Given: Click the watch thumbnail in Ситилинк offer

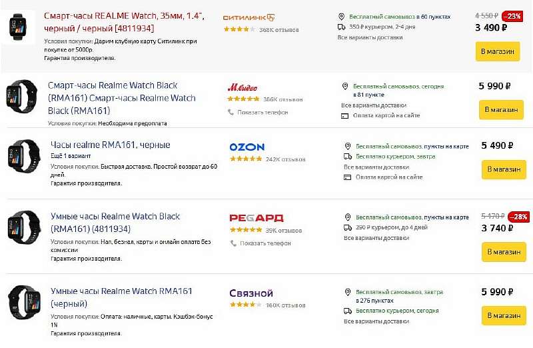Looking at the screenshot, I should coord(18,27).
